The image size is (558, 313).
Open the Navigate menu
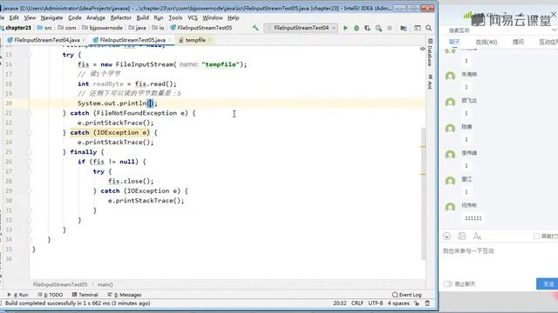51,17
